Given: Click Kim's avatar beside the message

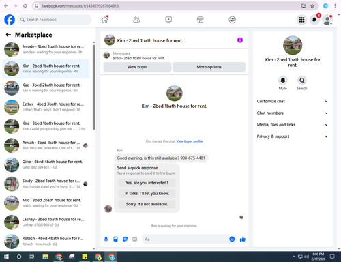Looking at the screenshot, I should [108, 209].
